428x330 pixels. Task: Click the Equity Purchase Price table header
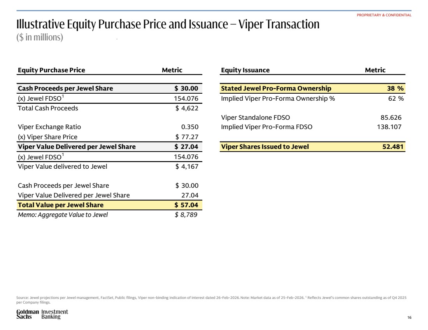[51, 70]
